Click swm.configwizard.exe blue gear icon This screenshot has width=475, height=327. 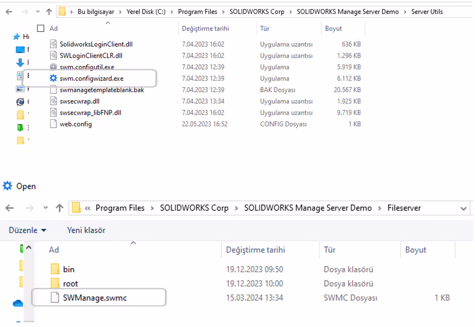[x=53, y=78]
